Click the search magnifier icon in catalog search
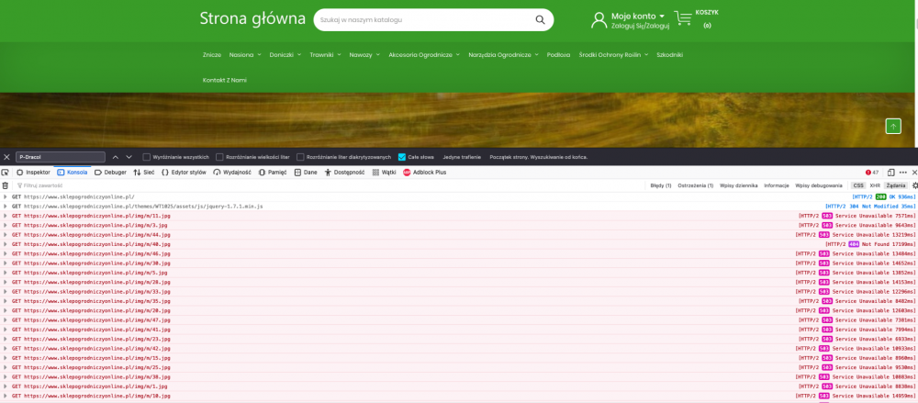This screenshot has width=918, height=403. (x=540, y=20)
